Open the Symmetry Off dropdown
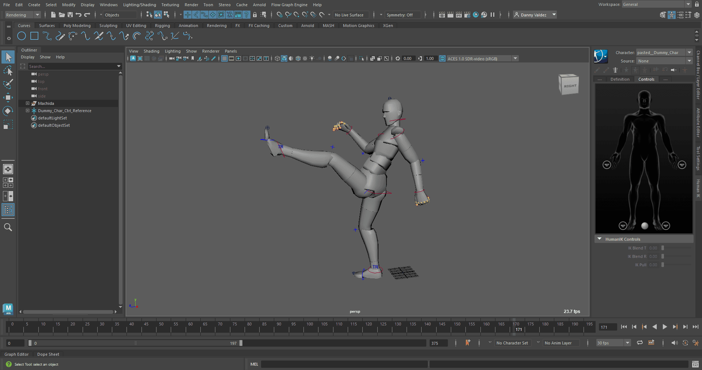This screenshot has width=702, height=370. 403,15
